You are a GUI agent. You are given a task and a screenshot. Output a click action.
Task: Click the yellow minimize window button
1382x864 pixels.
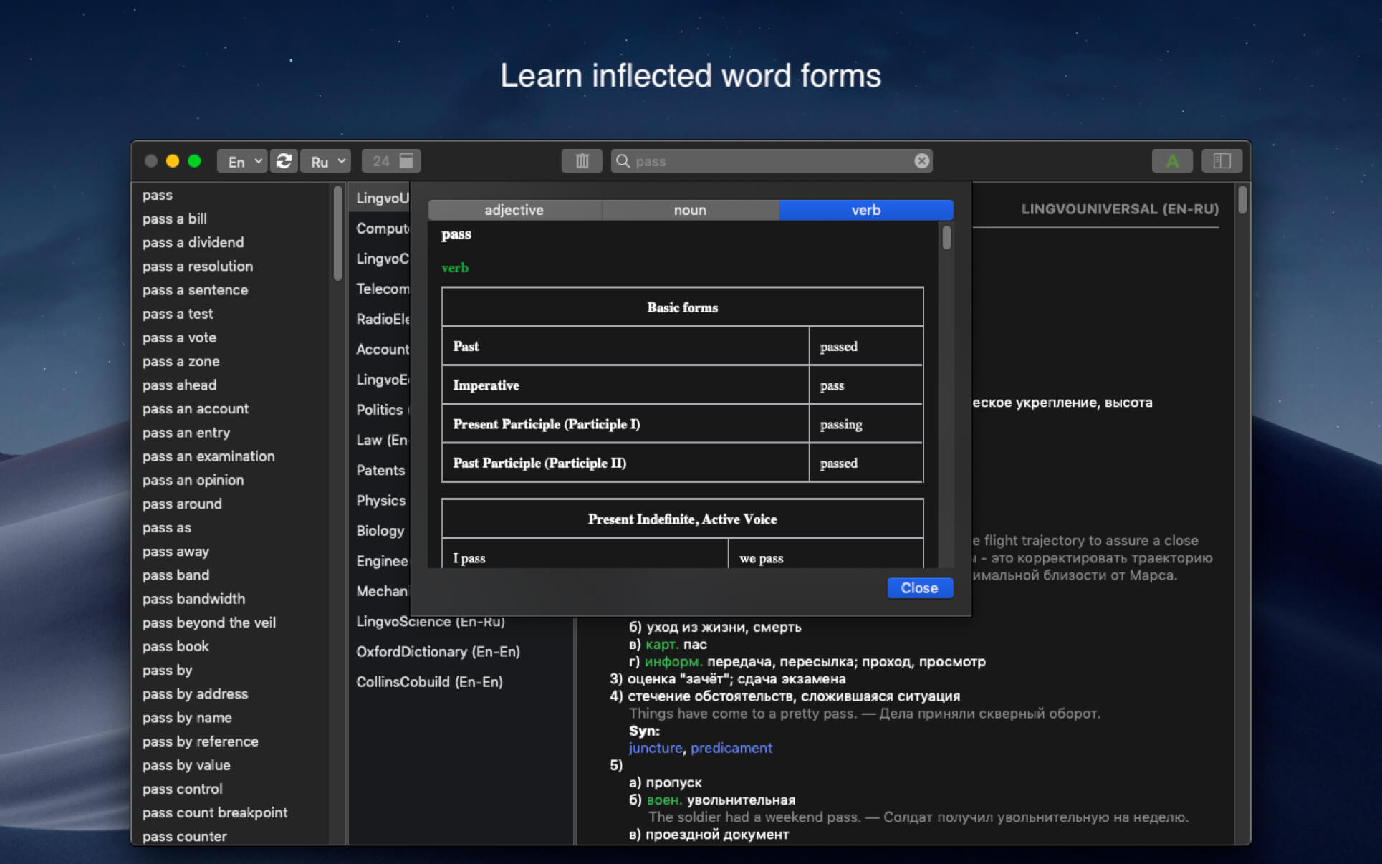173,161
